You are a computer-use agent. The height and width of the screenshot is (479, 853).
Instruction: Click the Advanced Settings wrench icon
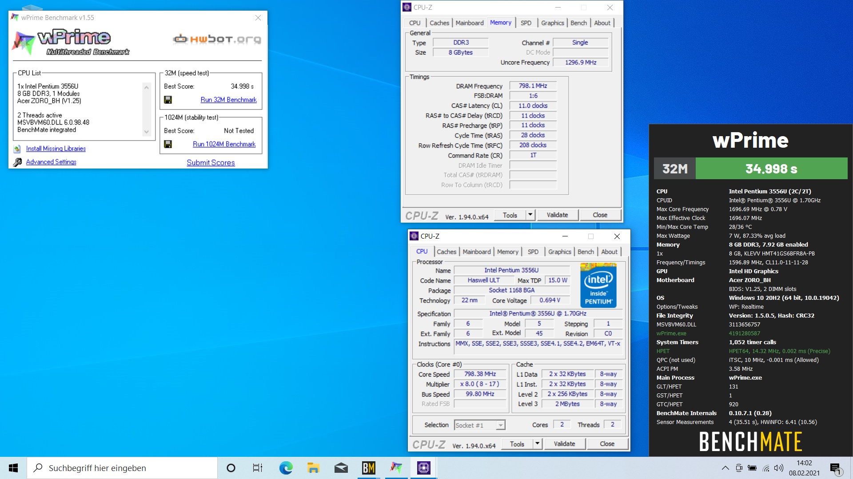tap(17, 162)
